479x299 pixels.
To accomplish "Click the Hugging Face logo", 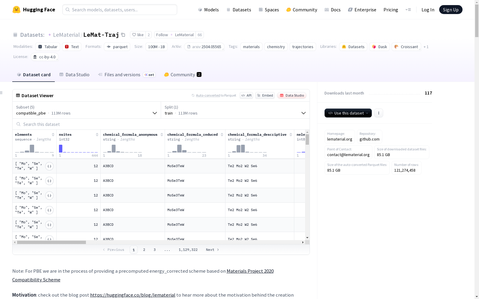I will pos(34,10).
